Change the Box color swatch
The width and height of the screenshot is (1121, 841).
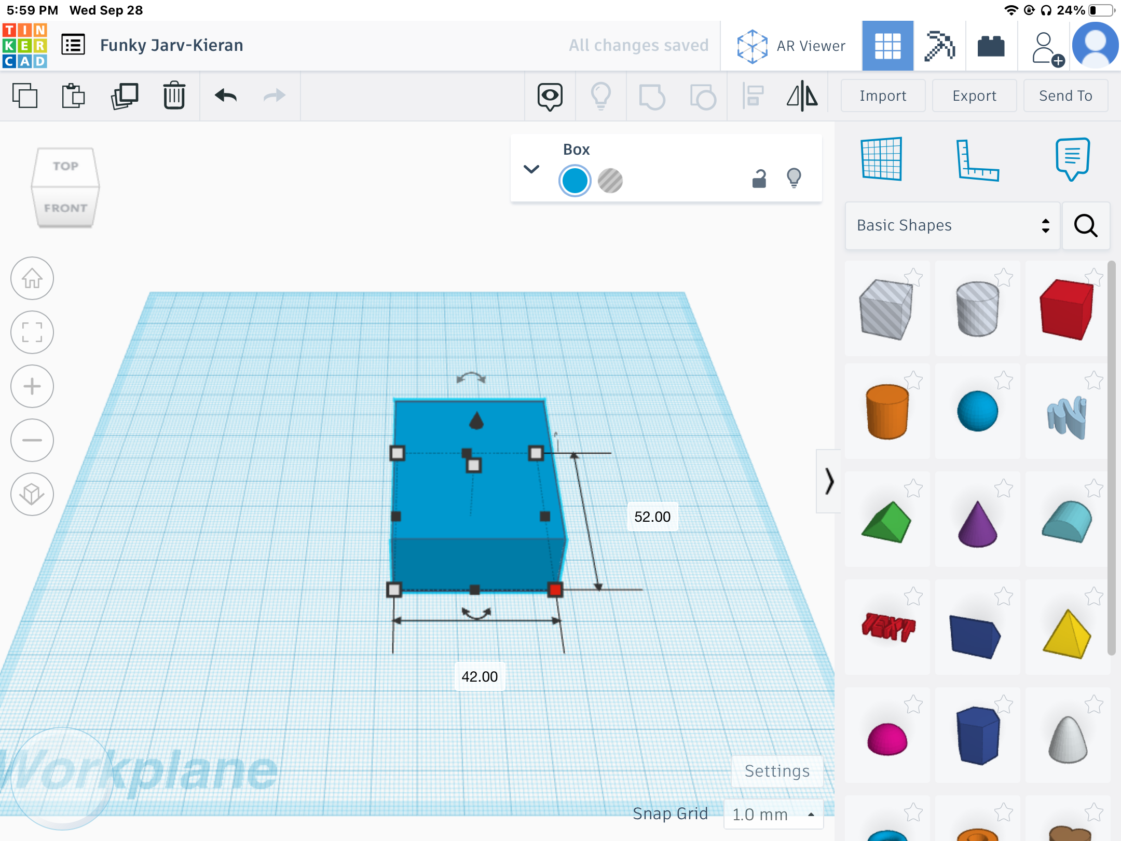coord(574,181)
